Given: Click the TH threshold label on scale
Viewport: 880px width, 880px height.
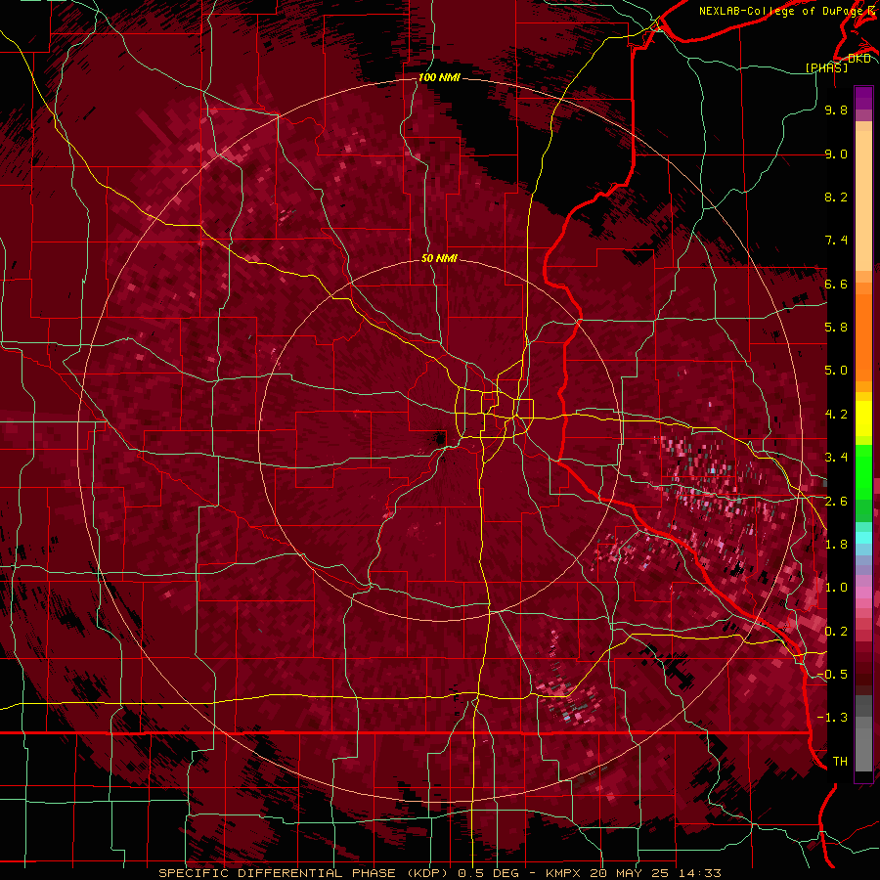Looking at the screenshot, I should (x=840, y=762).
